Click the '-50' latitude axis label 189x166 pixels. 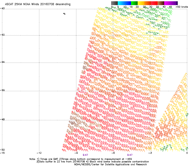pos(2,150)
